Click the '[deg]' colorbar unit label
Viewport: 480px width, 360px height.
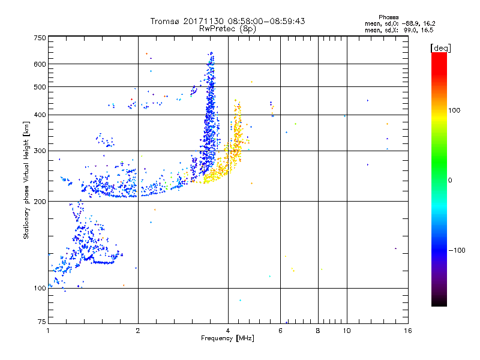coord(440,48)
